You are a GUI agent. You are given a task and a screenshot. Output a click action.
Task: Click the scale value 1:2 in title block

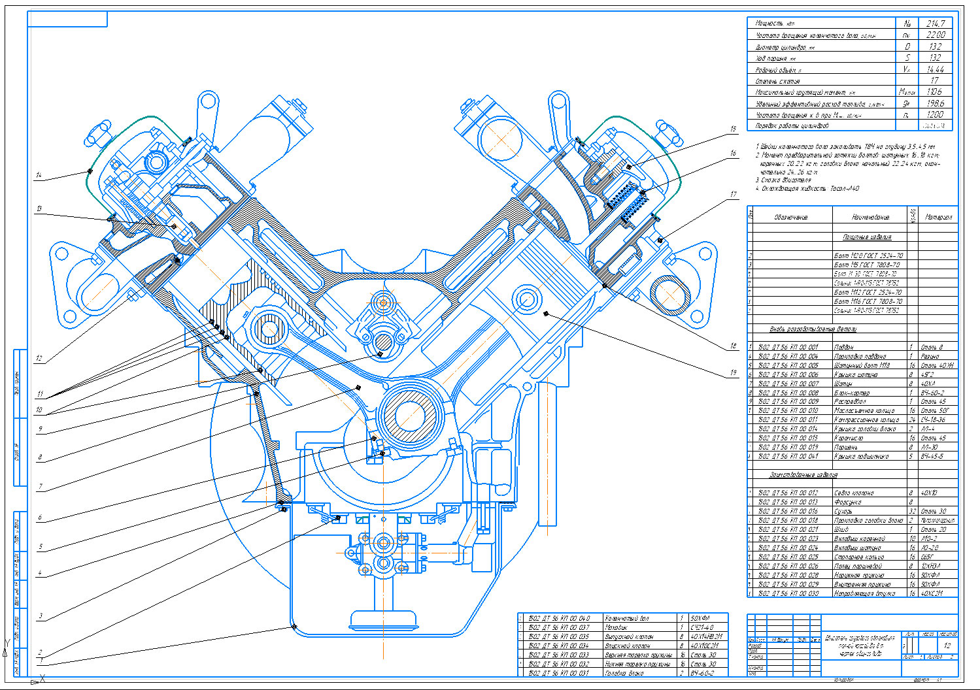click(x=947, y=646)
